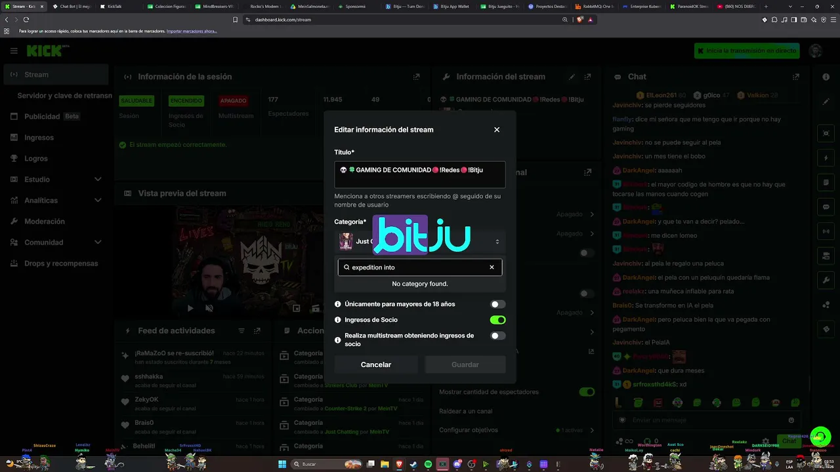
Task: Click the Cancelar button
Action: [376, 364]
